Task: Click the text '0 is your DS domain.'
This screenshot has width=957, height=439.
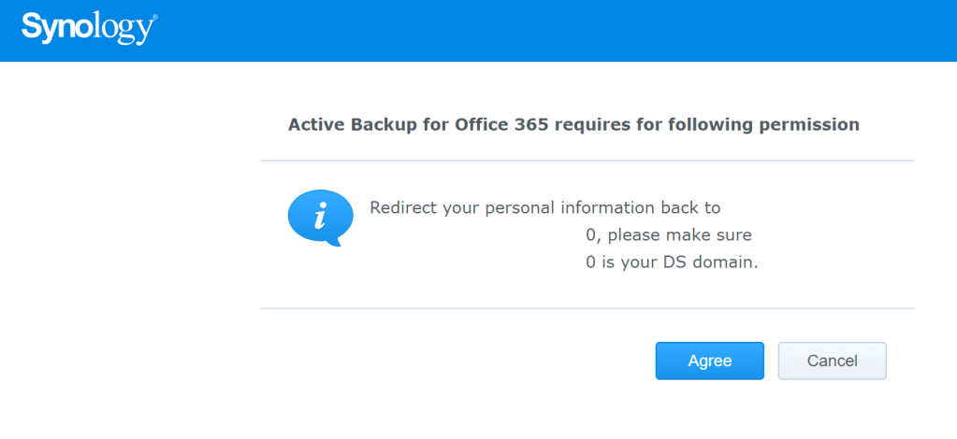Action: (x=671, y=263)
